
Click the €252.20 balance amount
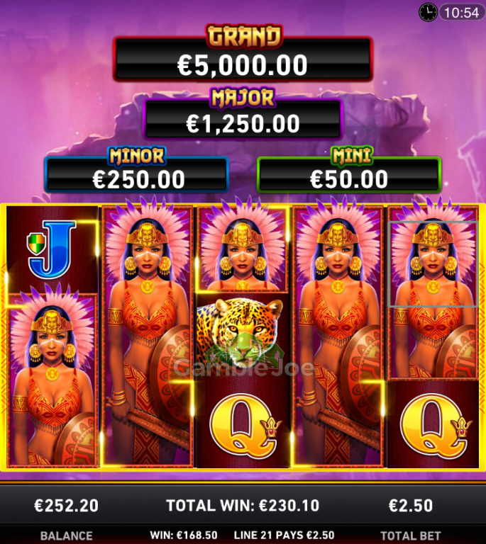point(67,506)
